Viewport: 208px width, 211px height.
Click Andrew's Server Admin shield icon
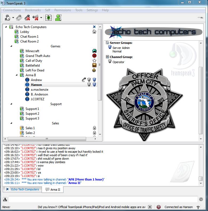(94, 80)
